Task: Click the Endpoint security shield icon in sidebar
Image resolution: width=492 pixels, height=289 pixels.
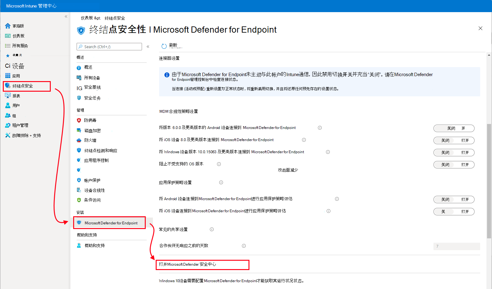Action: 8,85
